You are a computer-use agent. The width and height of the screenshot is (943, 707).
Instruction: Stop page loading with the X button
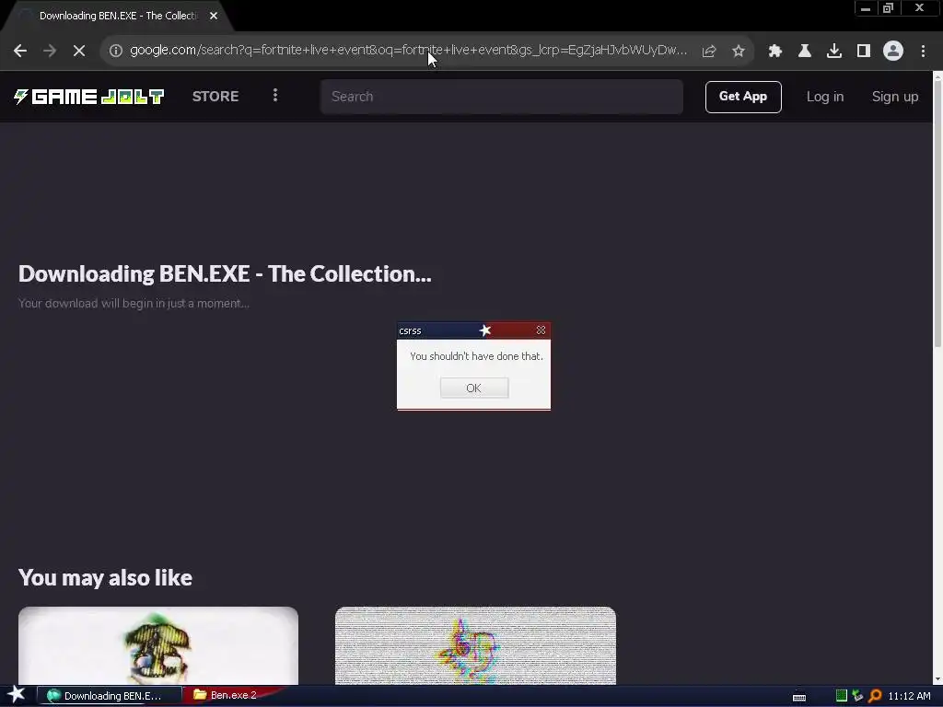coord(79,52)
